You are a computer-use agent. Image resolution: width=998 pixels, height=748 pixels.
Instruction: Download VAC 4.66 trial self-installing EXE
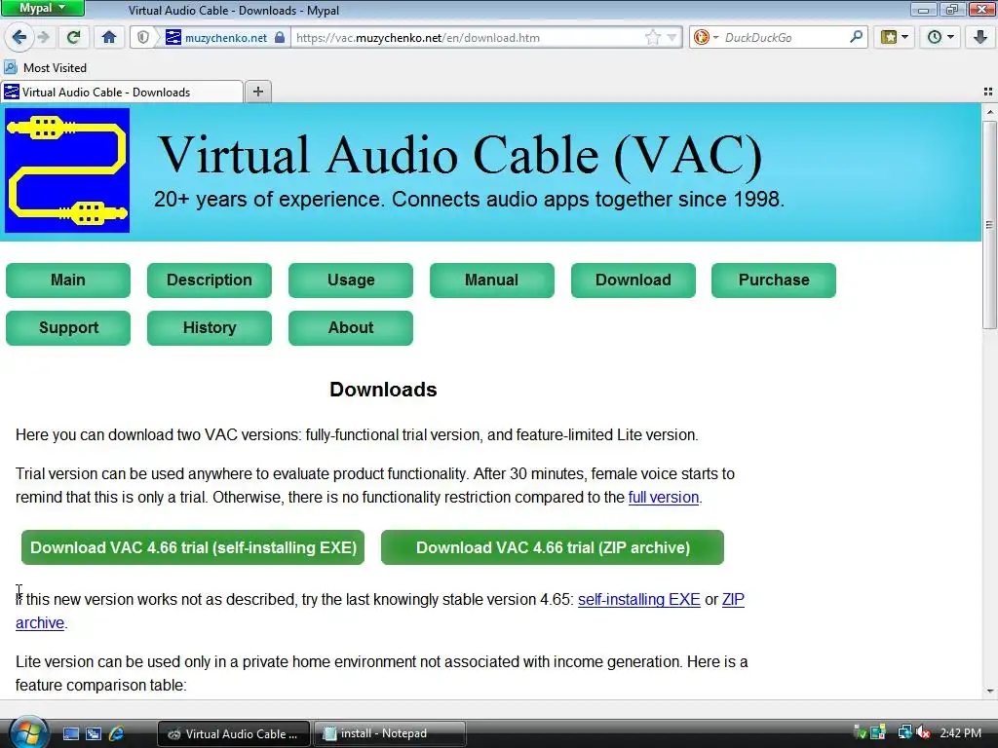point(193,547)
